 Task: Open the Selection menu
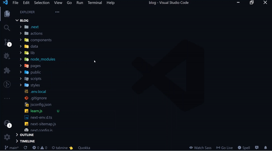[41, 3]
